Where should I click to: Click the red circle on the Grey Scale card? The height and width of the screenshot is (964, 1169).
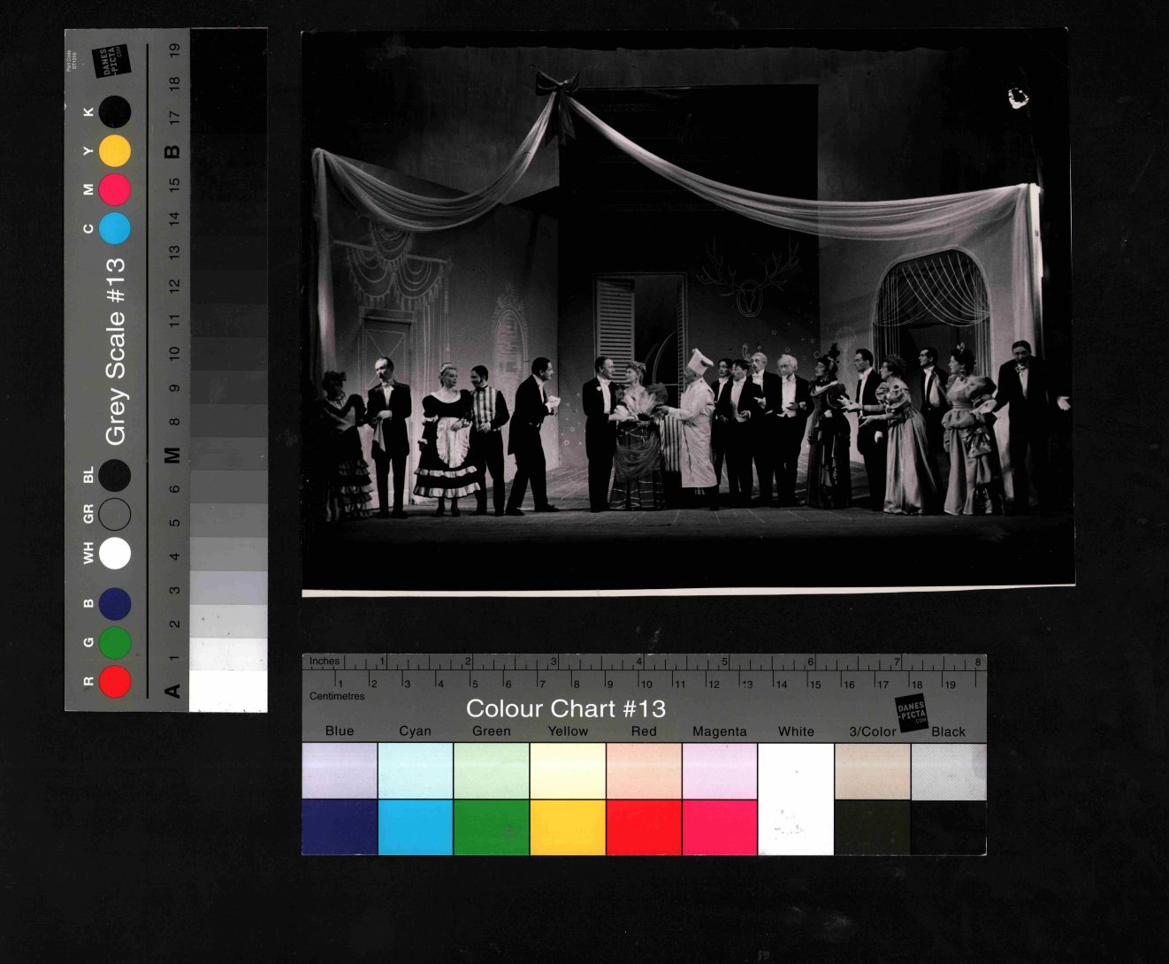[115, 682]
